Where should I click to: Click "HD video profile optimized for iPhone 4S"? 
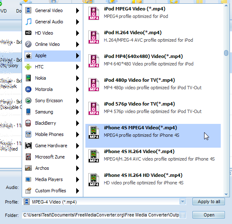tap(144, 183)
